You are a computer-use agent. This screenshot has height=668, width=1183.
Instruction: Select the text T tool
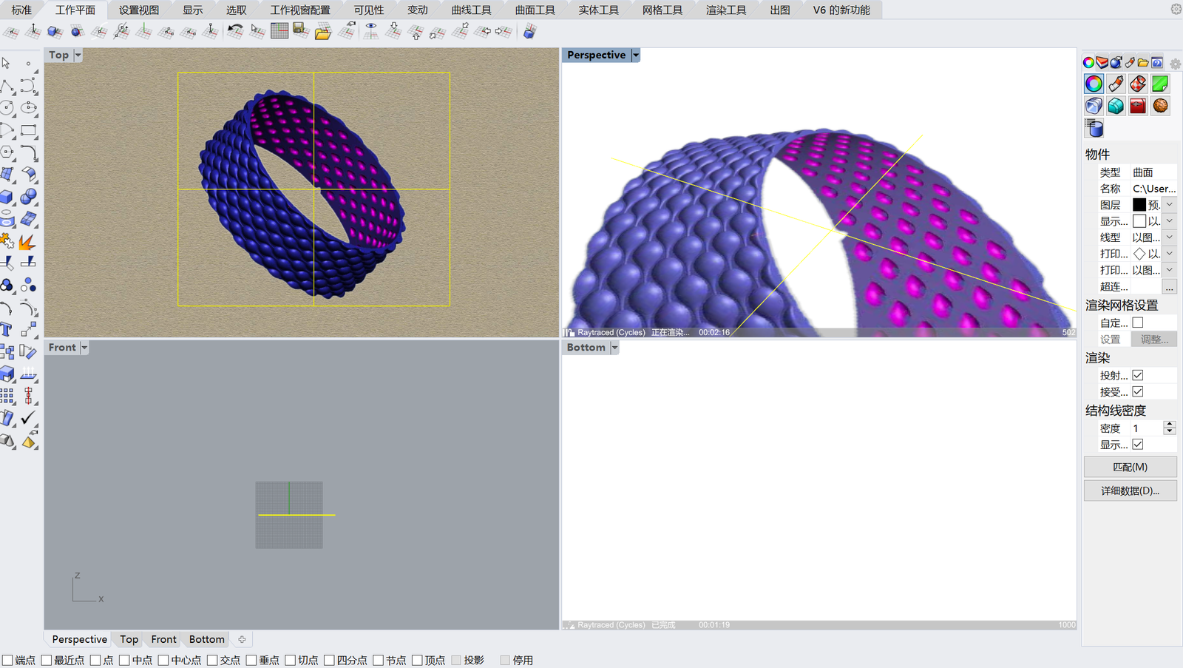[x=7, y=329]
